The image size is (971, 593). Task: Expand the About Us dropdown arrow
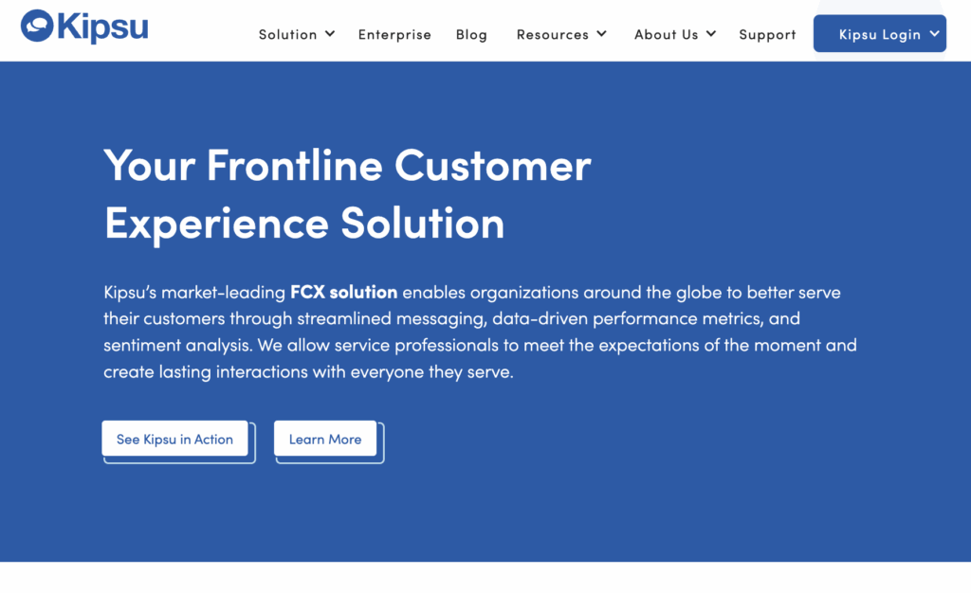click(711, 34)
